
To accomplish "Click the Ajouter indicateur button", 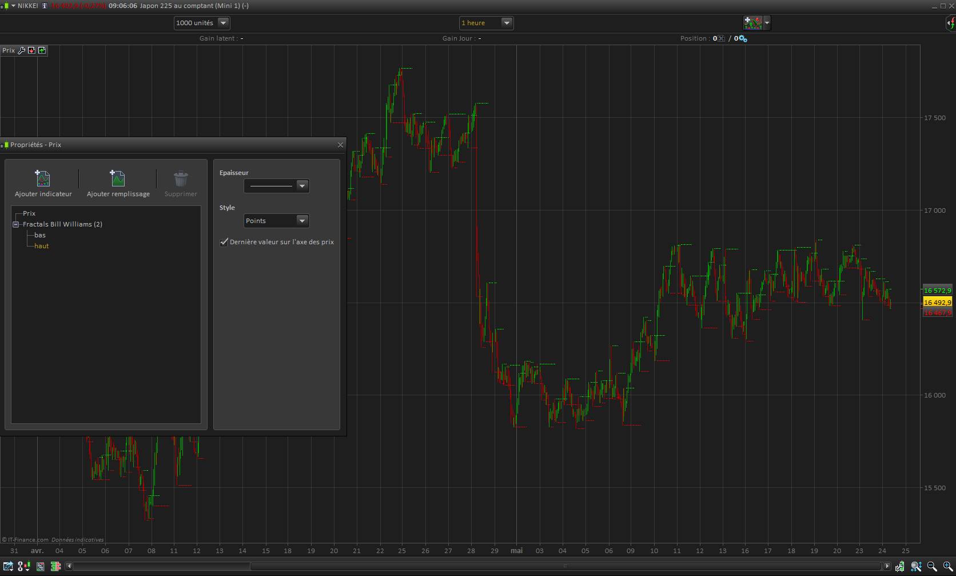I will (x=43, y=184).
